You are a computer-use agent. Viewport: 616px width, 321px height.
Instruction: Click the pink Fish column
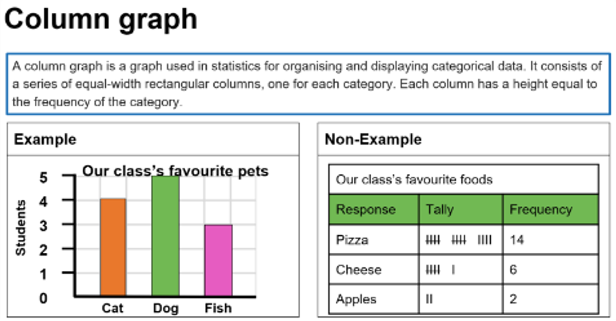218,260
